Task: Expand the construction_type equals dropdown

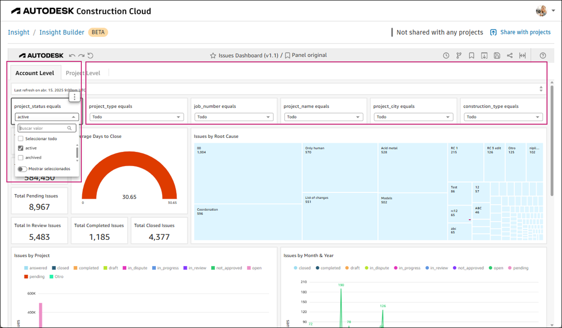Action: click(503, 116)
